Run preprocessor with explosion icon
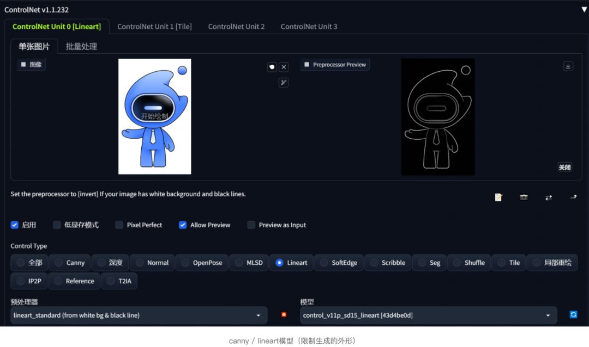The width and height of the screenshot is (589, 347). 284,314
